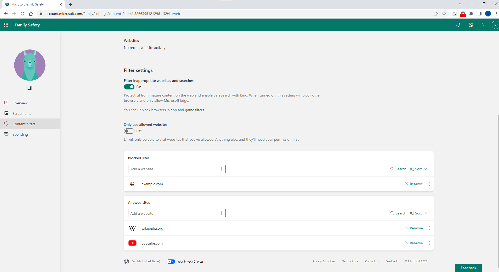The image size is (499, 272).
Task: Open the family members icon in header
Action: click(x=471, y=25)
